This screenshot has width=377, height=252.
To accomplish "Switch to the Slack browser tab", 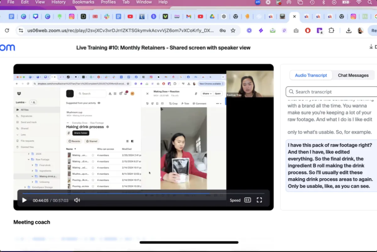I will [x=107, y=17].
